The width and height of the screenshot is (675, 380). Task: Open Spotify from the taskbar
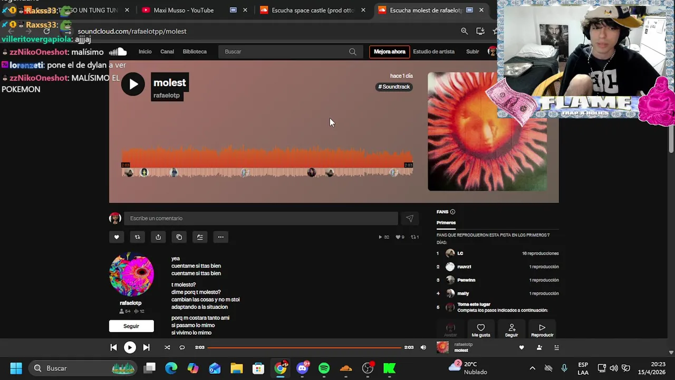click(x=324, y=368)
